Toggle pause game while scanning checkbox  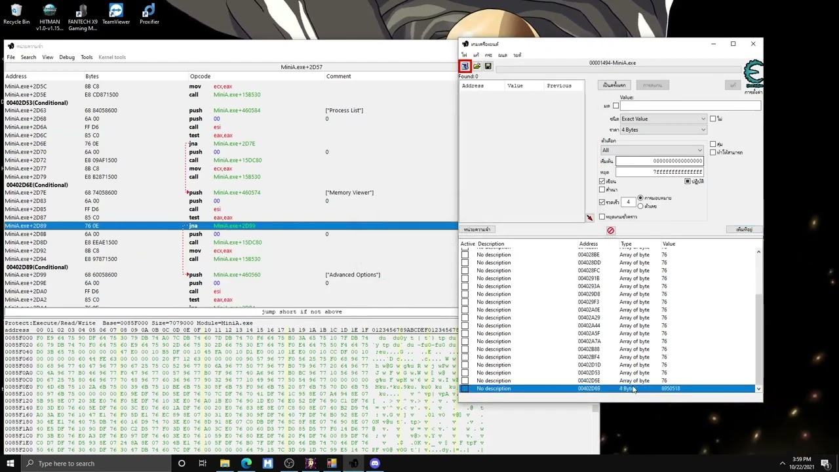click(602, 217)
